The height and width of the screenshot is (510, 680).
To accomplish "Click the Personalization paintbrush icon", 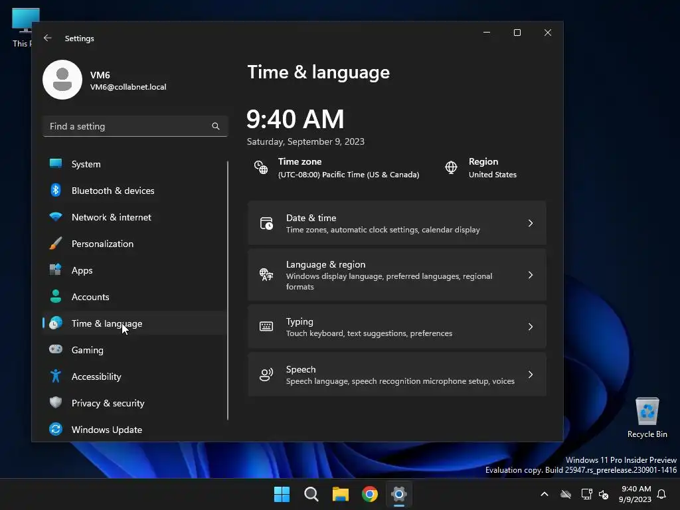I will tap(56, 243).
